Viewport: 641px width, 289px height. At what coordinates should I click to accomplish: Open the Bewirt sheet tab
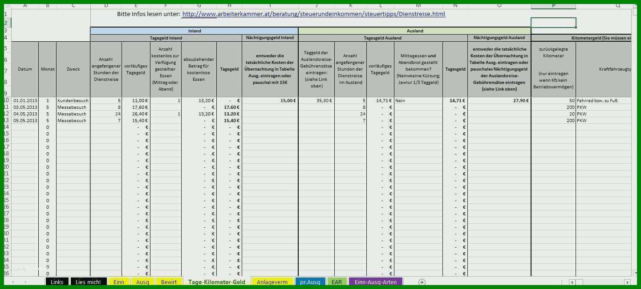[169, 282]
